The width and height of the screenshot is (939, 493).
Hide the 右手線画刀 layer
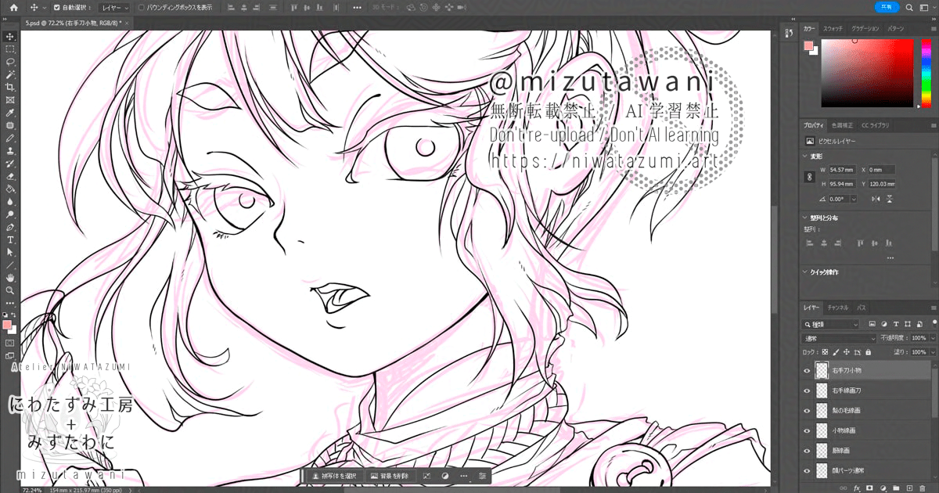(x=807, y=390)
